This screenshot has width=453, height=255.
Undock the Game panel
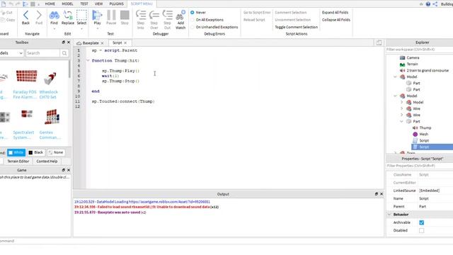[63, 170]
